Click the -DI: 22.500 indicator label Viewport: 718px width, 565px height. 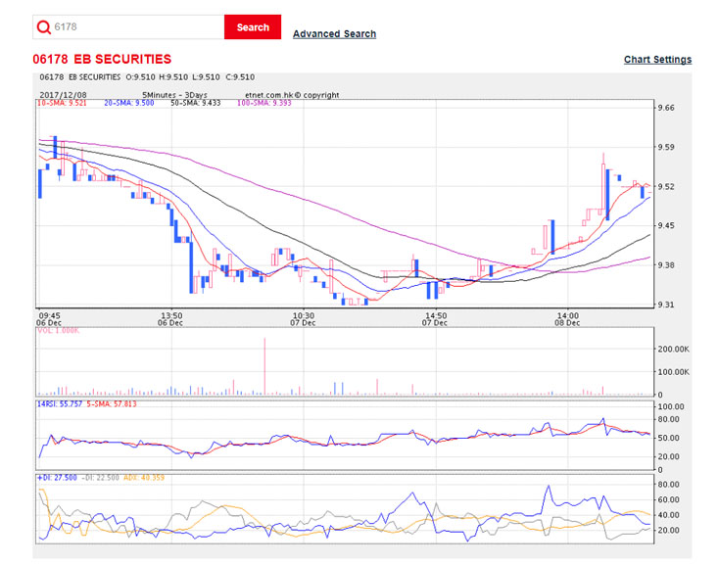[100, 478]
